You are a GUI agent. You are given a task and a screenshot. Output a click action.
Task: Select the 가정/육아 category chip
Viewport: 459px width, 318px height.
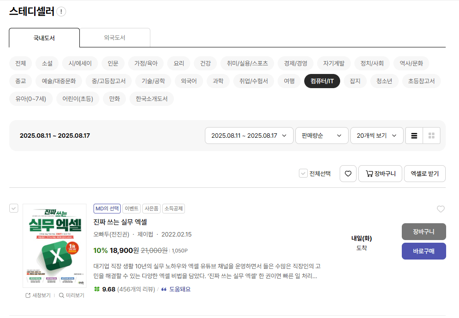(x=146, y=63)
